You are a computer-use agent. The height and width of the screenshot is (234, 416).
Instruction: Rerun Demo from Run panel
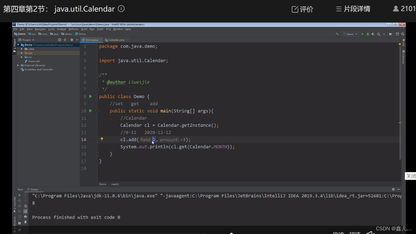click(x=20, y=195)
